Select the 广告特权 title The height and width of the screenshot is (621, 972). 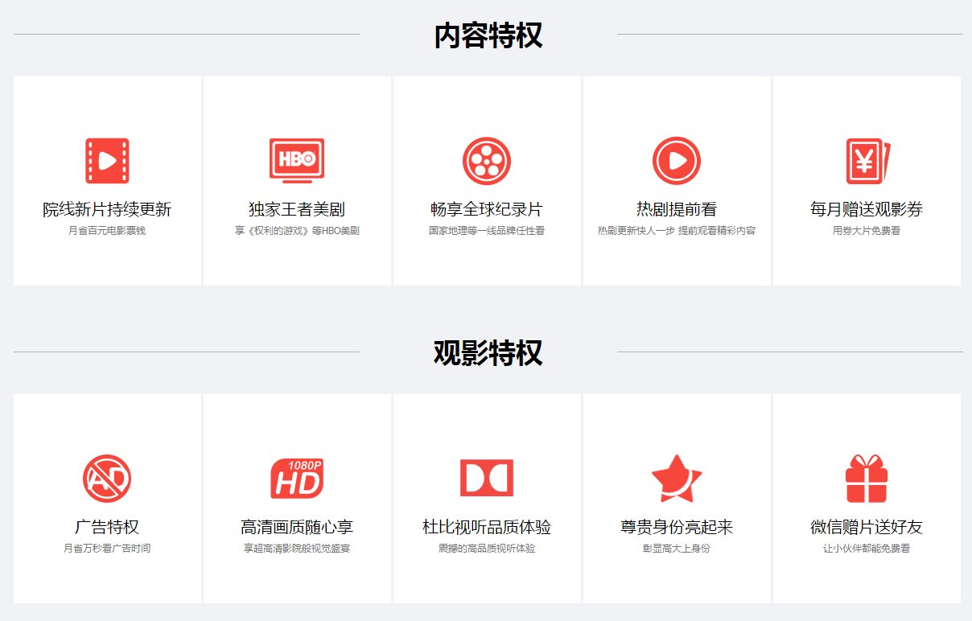coord(107,528)
